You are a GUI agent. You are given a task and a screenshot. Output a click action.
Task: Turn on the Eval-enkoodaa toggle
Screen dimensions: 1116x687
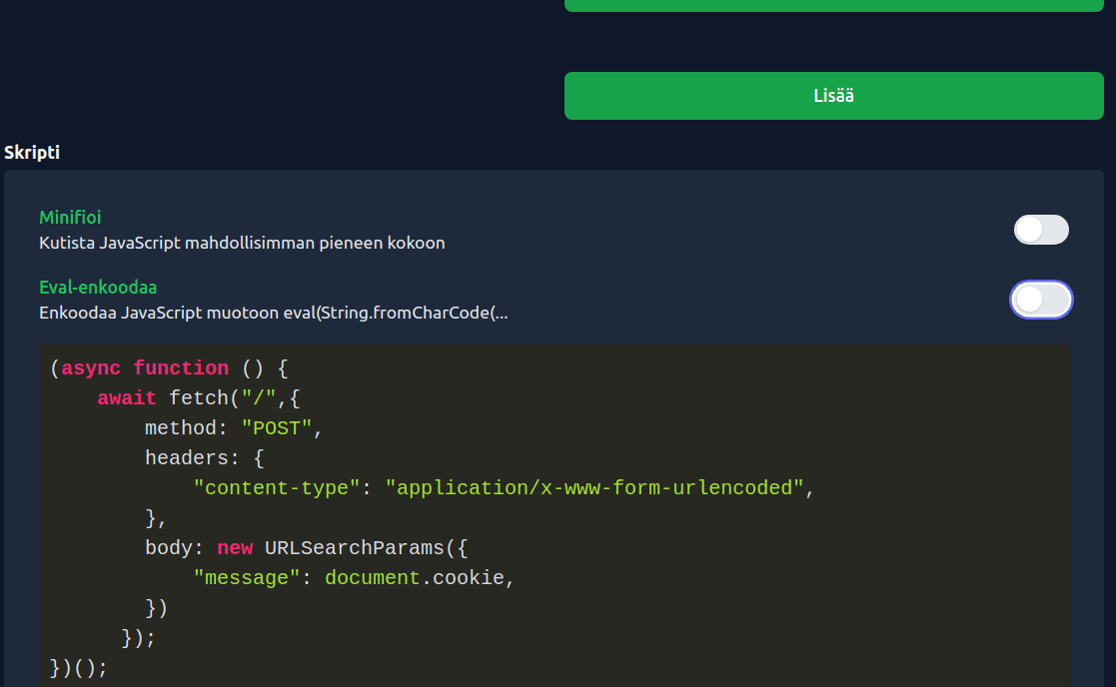click(x=1041, y=300)
